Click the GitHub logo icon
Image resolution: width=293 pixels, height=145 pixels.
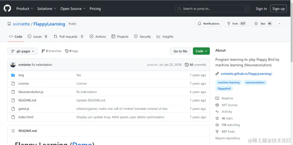[7, 8]
